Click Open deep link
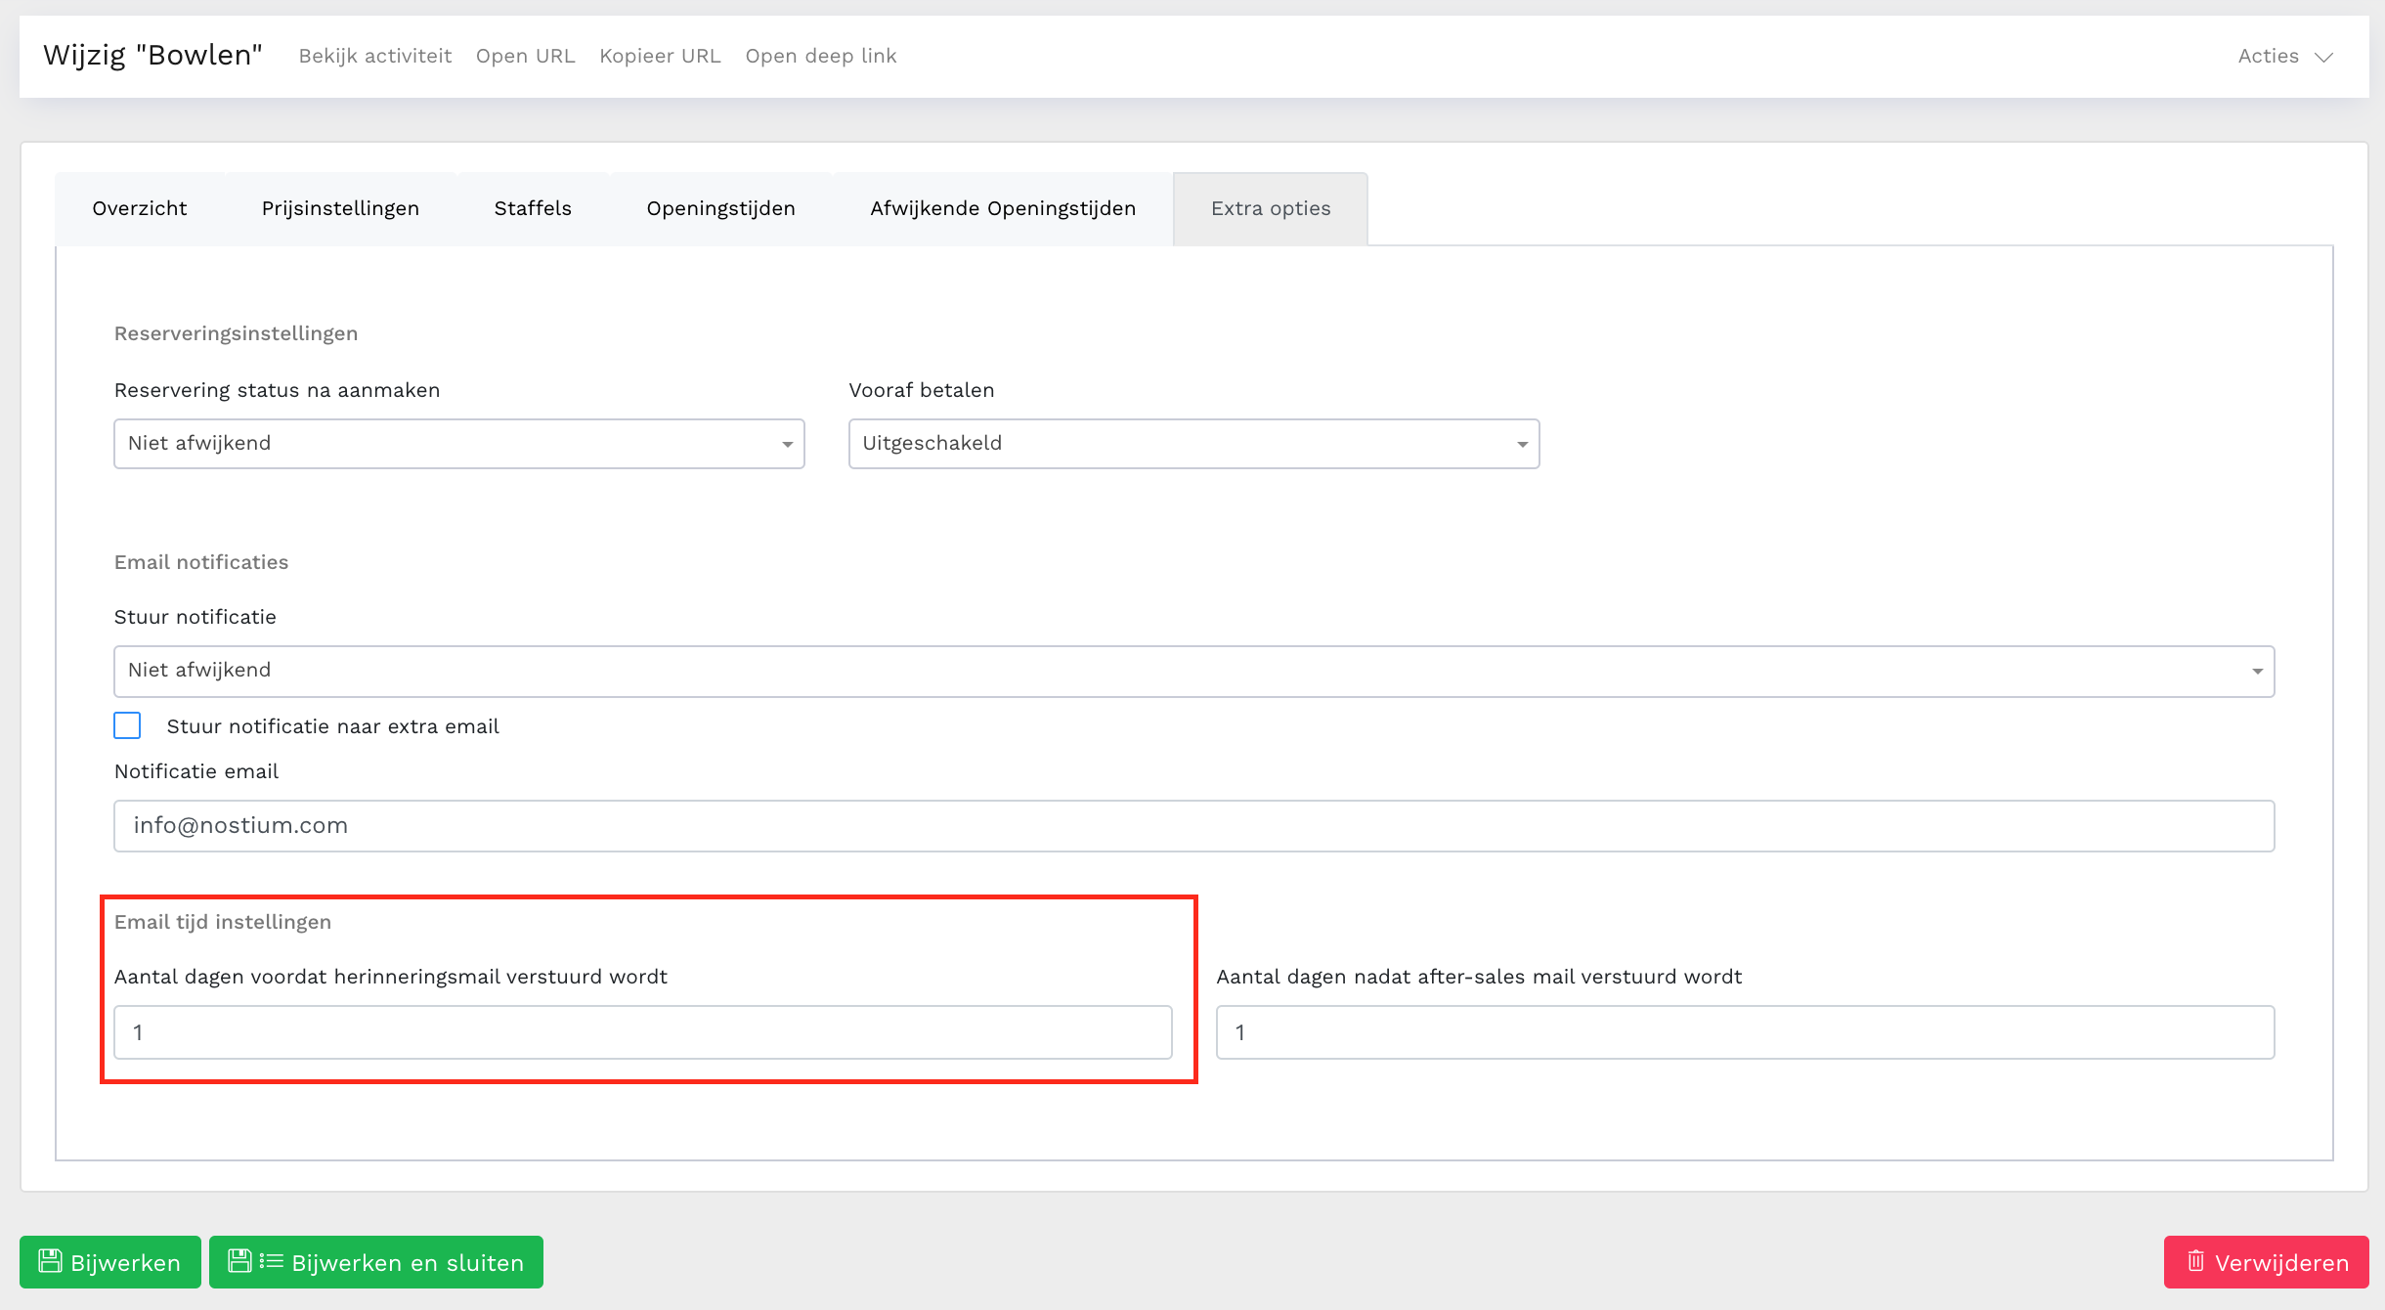2385x1310 pixels. coord(820,56)
